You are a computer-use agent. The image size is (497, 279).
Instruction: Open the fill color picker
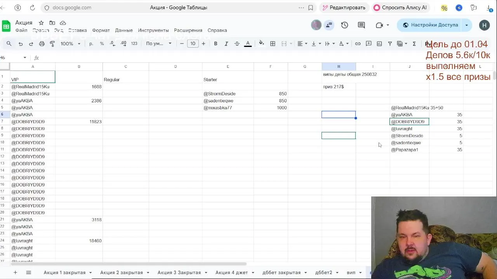click(261, 44)
